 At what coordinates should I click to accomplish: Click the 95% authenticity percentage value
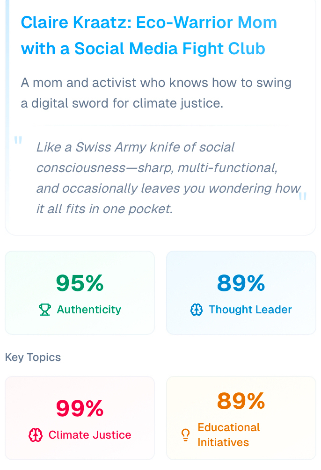[80, 283]
